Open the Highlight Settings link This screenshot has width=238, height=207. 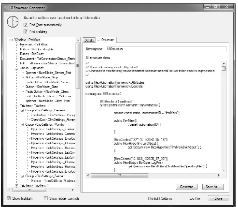[160, 198]
